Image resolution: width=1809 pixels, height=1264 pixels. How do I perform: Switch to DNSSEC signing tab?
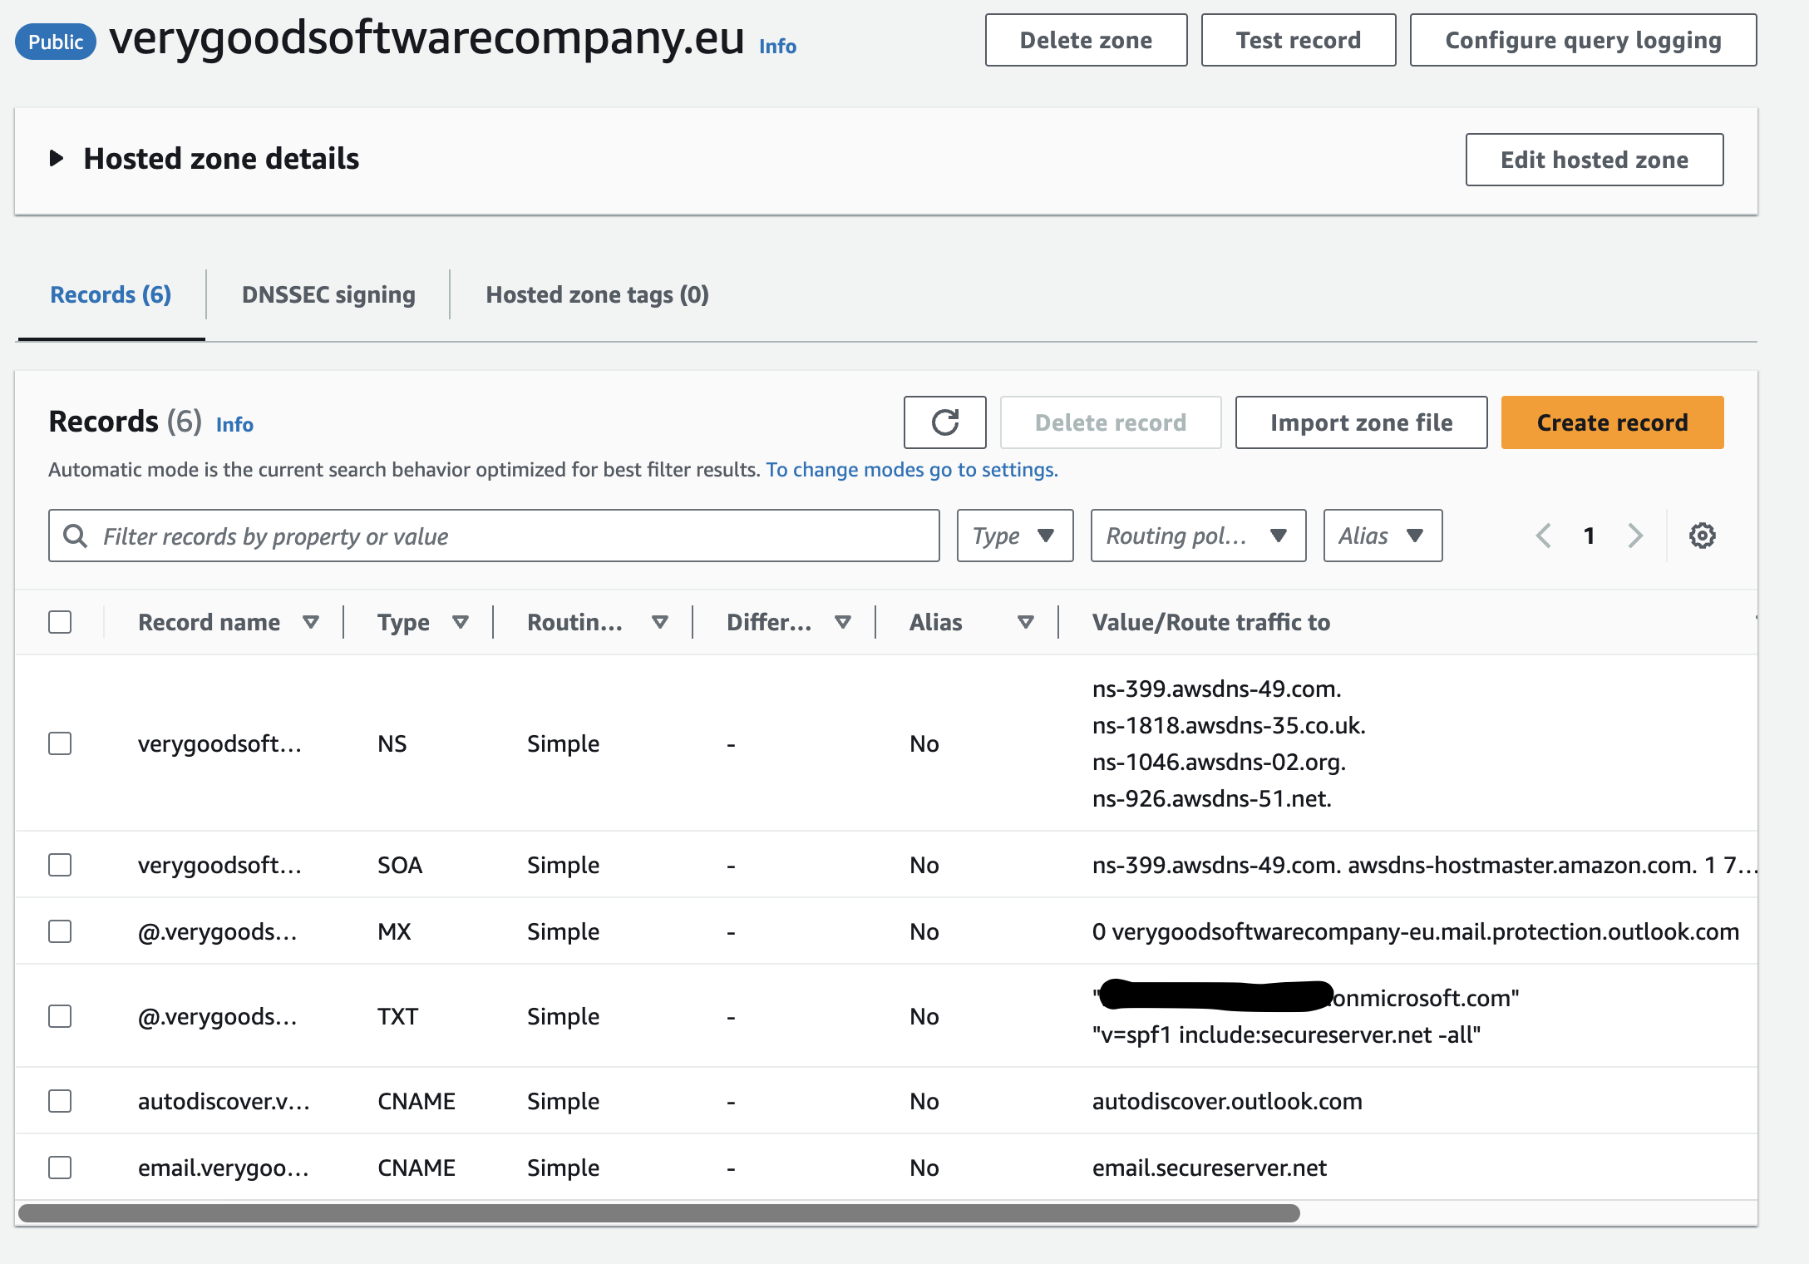(x=328, y=294)
